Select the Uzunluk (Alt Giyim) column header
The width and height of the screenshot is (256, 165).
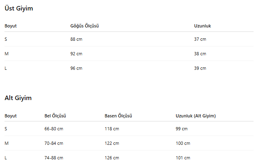[x=196, y=116]
